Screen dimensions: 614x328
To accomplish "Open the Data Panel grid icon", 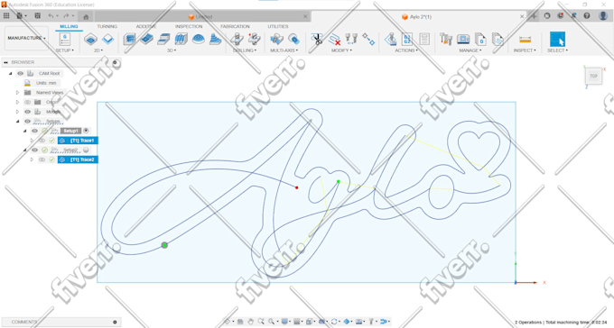I will tap(6, 16).
